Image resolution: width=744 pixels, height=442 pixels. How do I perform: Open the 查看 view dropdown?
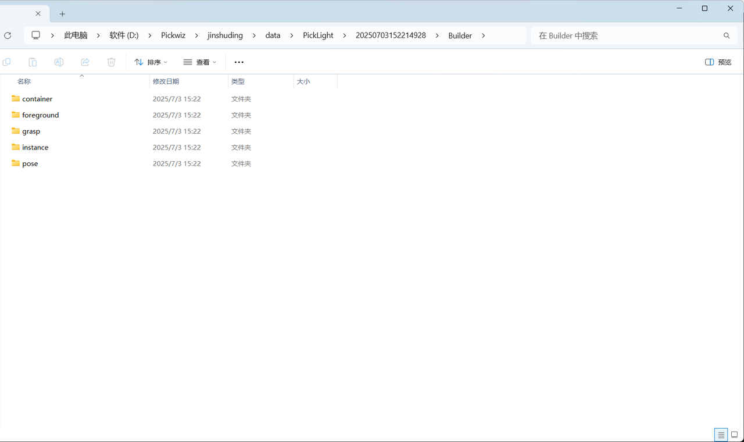[x=199, y=62]
